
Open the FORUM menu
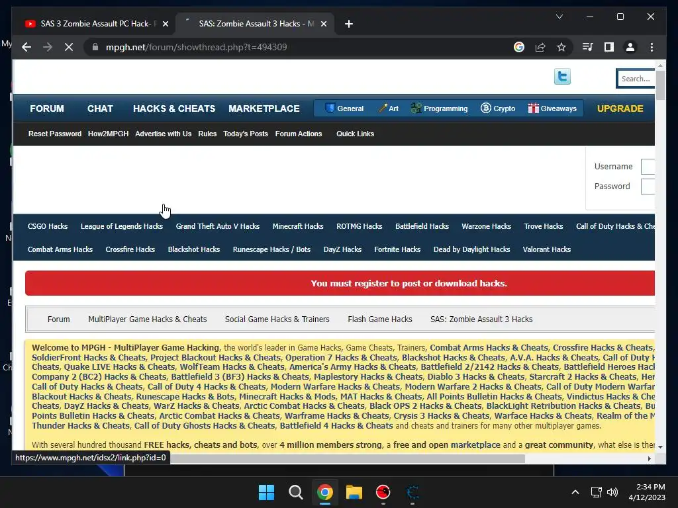click(47, 108)
